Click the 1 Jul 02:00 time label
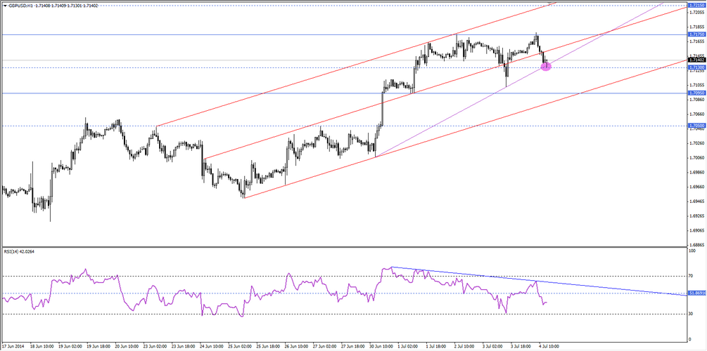 pos(407,347)
